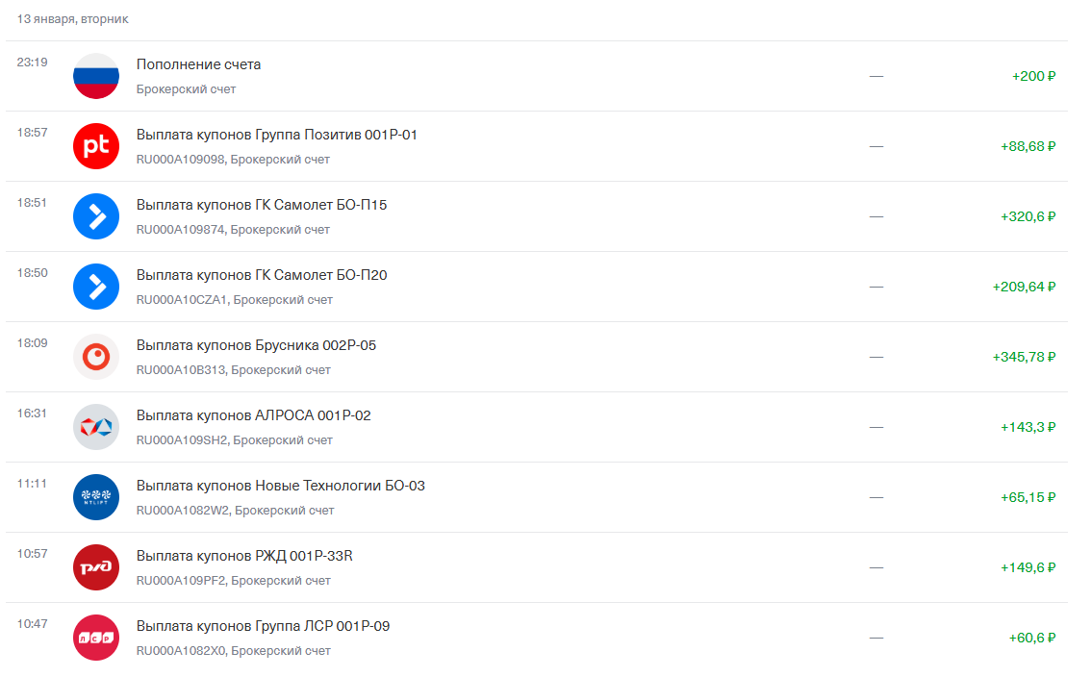The image size is (1091, 677).
Task: Click the +320,6 ₽ amount
Action: (1028, 216)
